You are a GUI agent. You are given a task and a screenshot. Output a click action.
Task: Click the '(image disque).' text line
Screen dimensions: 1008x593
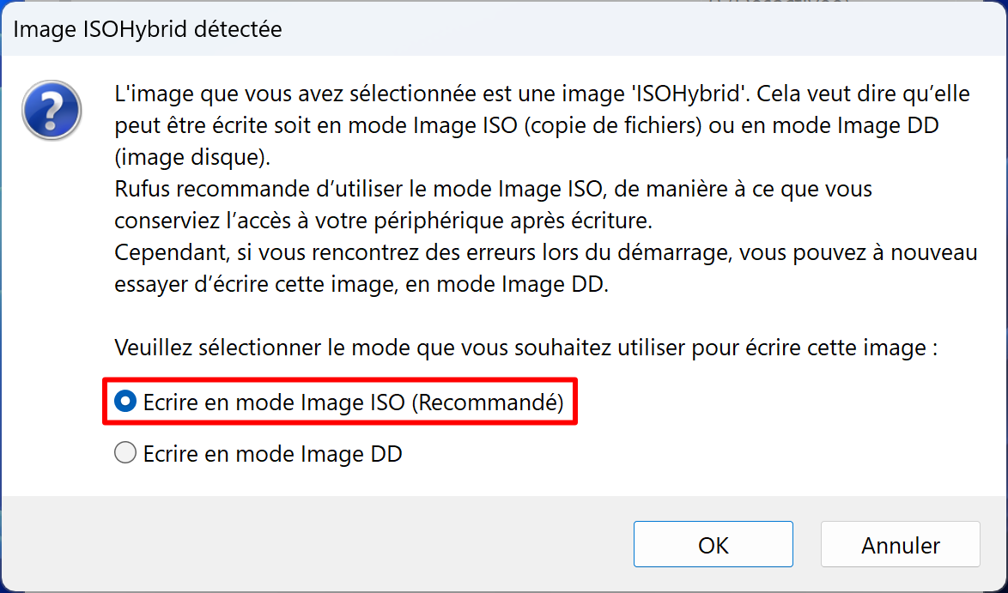point(192,157)
